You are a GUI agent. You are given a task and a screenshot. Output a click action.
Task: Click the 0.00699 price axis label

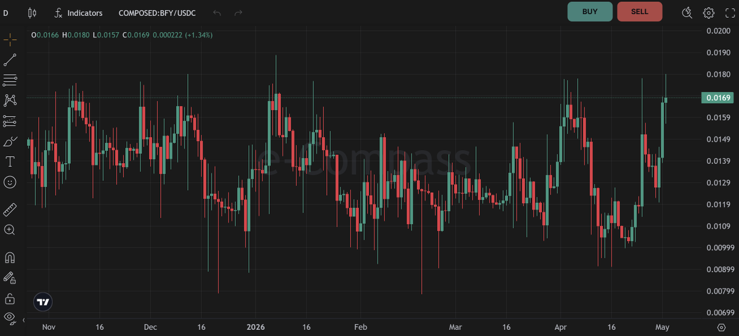pos(719,313)
